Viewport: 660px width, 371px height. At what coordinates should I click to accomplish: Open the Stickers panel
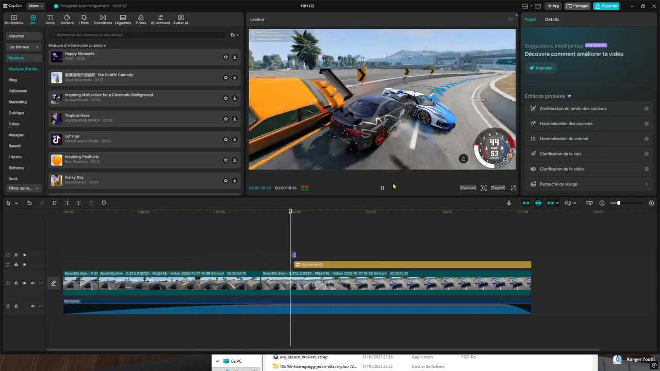pos(67,20)
